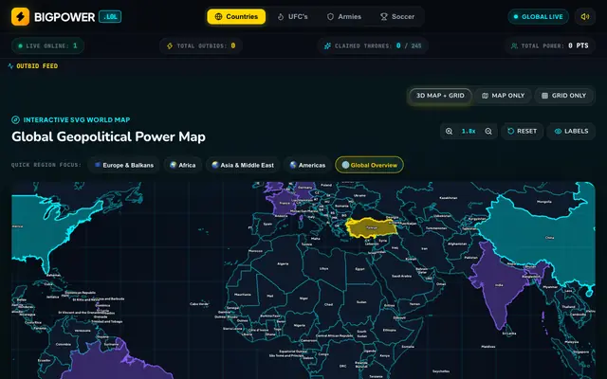This screenshot has width=607, height=379.
Task: Select Algeria on the map
Action: pyautogui.click(x=283, y=263)
